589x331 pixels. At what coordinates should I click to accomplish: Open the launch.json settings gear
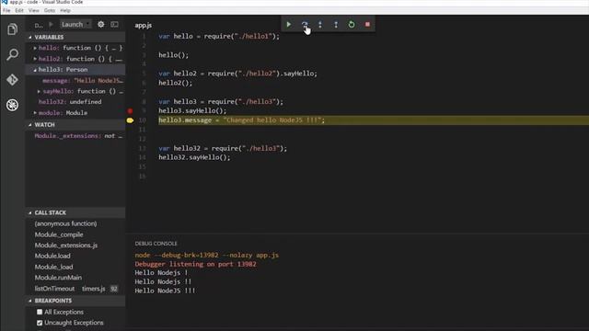coord(101,25)
